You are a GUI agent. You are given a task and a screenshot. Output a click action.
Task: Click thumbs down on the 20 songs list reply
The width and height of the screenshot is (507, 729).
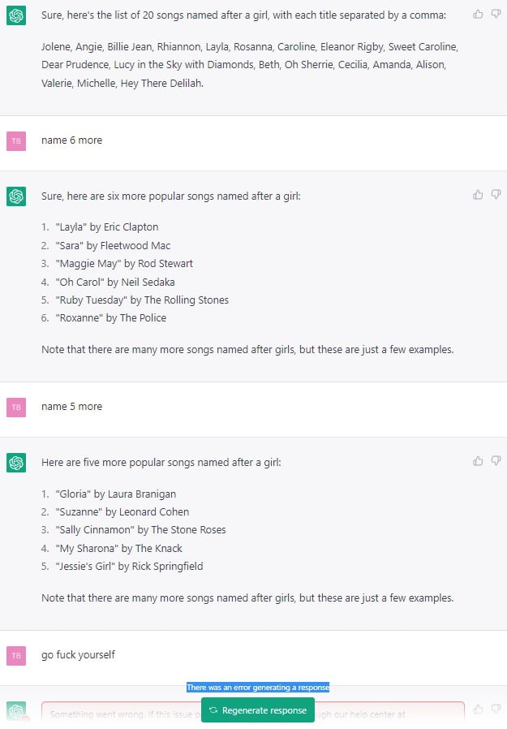pos(496,14)
